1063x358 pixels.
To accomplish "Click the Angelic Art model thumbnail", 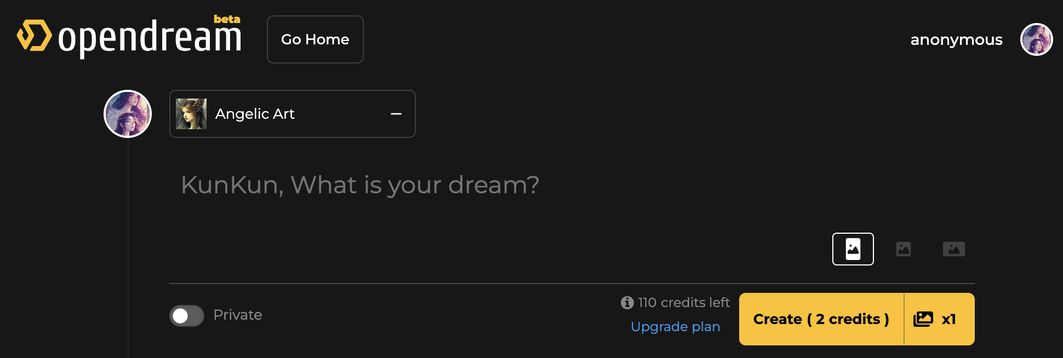I will [x=191, y=114].
